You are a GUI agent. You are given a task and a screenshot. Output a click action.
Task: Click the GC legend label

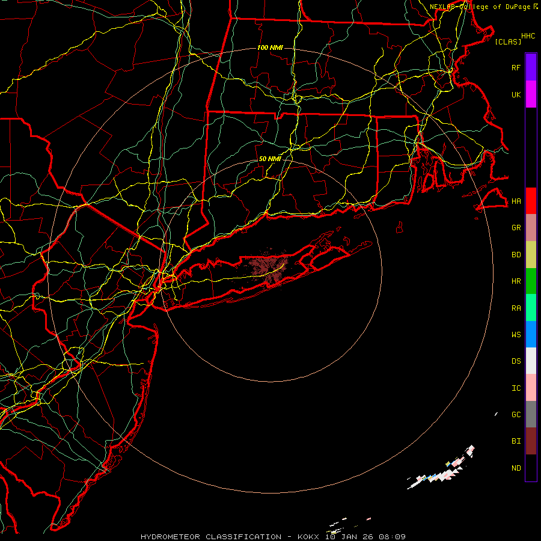coord(516,414)
